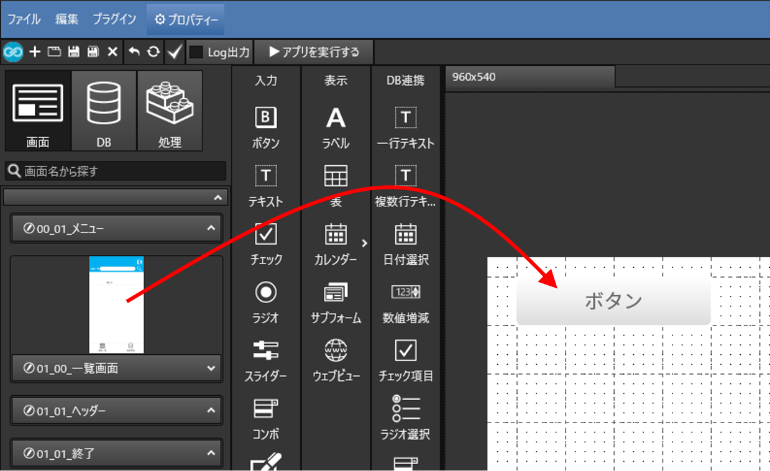Image resolution: width=770 pixels, height=471 pixels.
Task: Toggle the 01_01_ヘッダー expander
Action: pyautogui.click(x=210, y=411)
